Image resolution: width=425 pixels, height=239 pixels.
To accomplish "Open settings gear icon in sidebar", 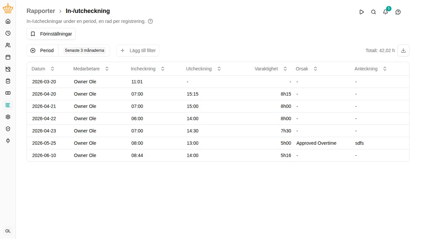I will [8, 117].
